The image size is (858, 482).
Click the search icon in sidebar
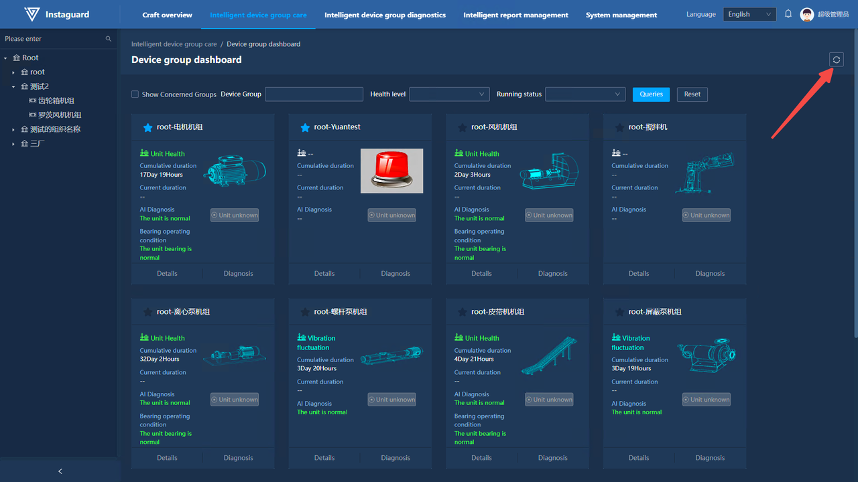[109, 39]
